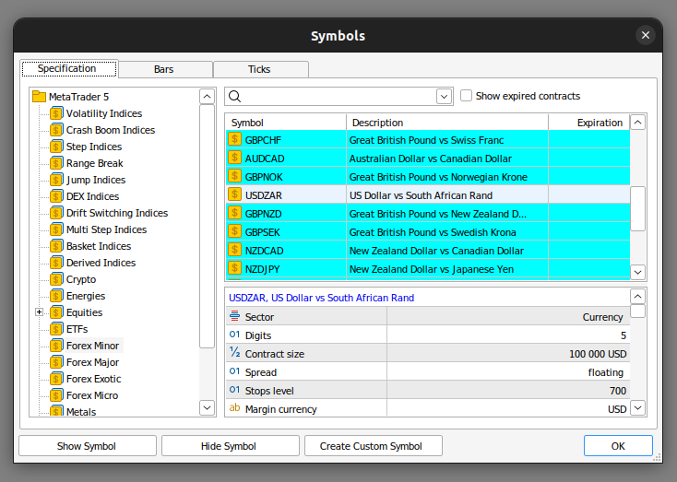The width and height of the screenshot is (677, 482).
Task: Click the Volatility Indices group icon
Action: click(x=56, y=113)
